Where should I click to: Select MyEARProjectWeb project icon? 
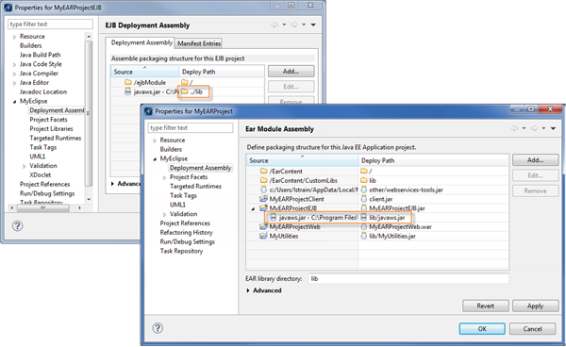[x=263, y=226]
